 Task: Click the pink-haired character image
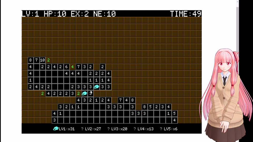click(226, 95)
